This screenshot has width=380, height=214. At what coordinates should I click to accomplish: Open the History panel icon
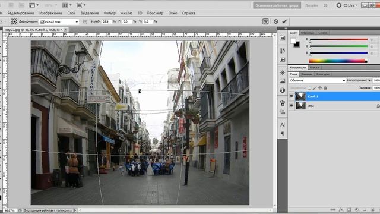tap(283, 51)
